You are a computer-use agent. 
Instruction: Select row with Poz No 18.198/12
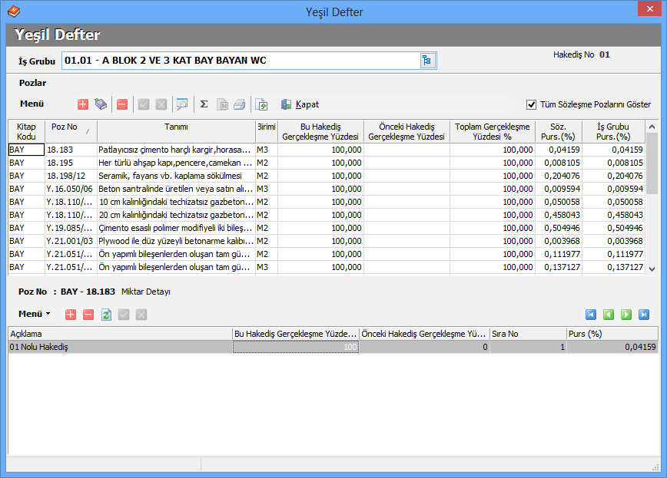[x=69, y=175]
